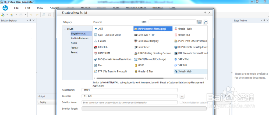Click the Location field showing D:\LR\BJ
269x115 pixels.
pyautogui.click(x=130, y=96)
